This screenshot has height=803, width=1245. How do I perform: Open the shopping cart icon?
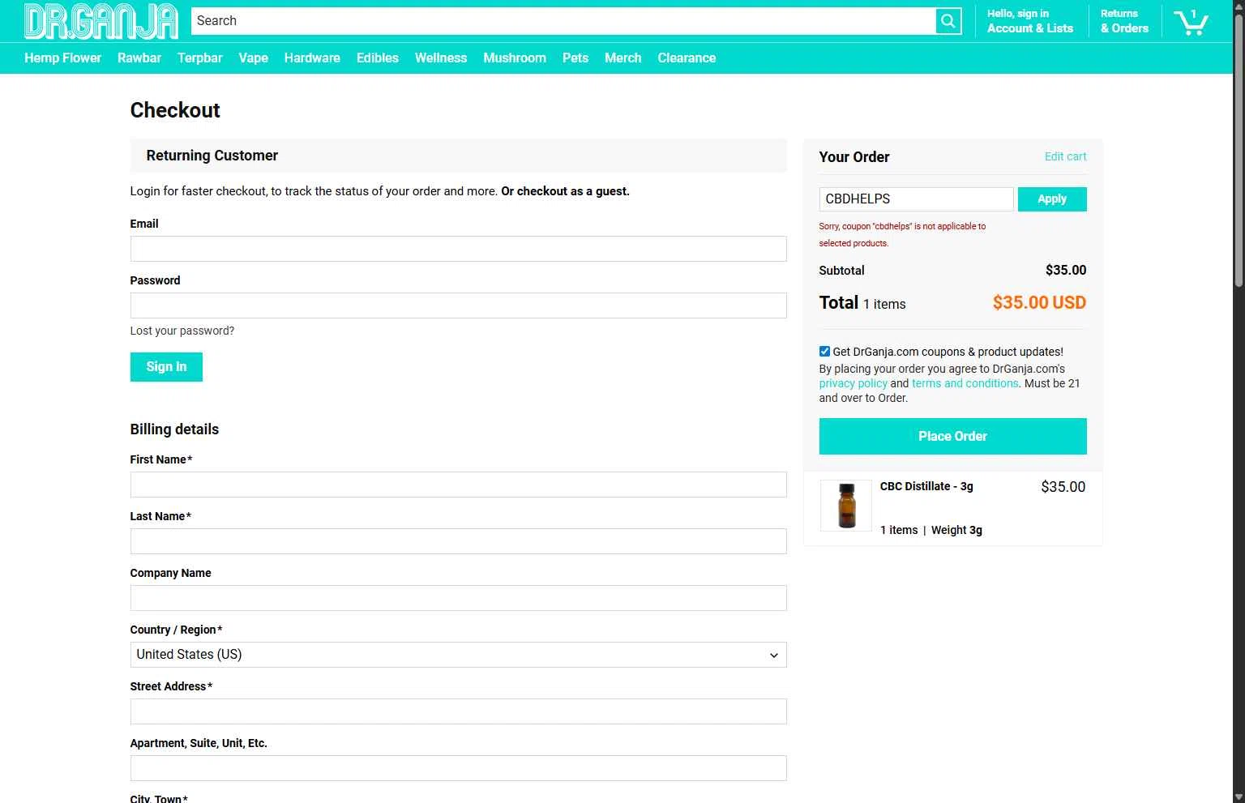(x=1191, y=22)
